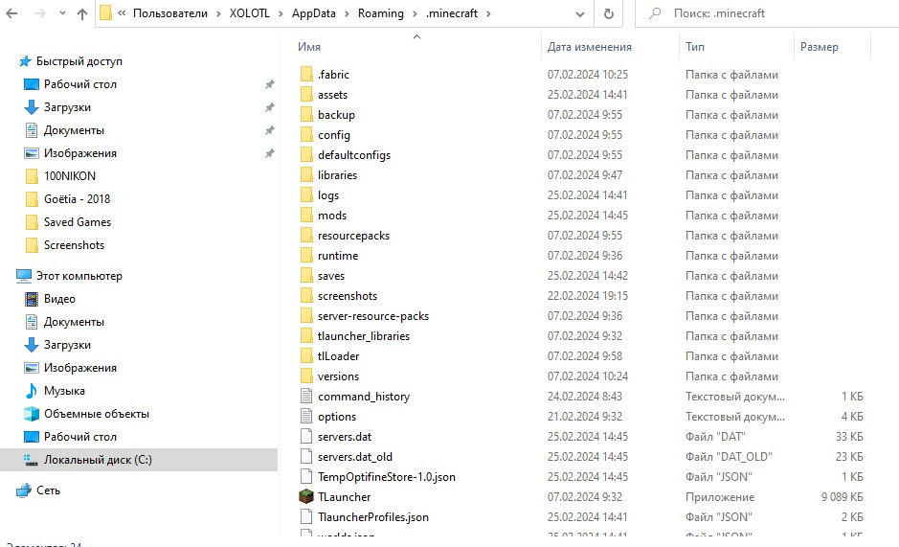
Task: Click the .fabric folder icon
Action: [x=306, y=75]
